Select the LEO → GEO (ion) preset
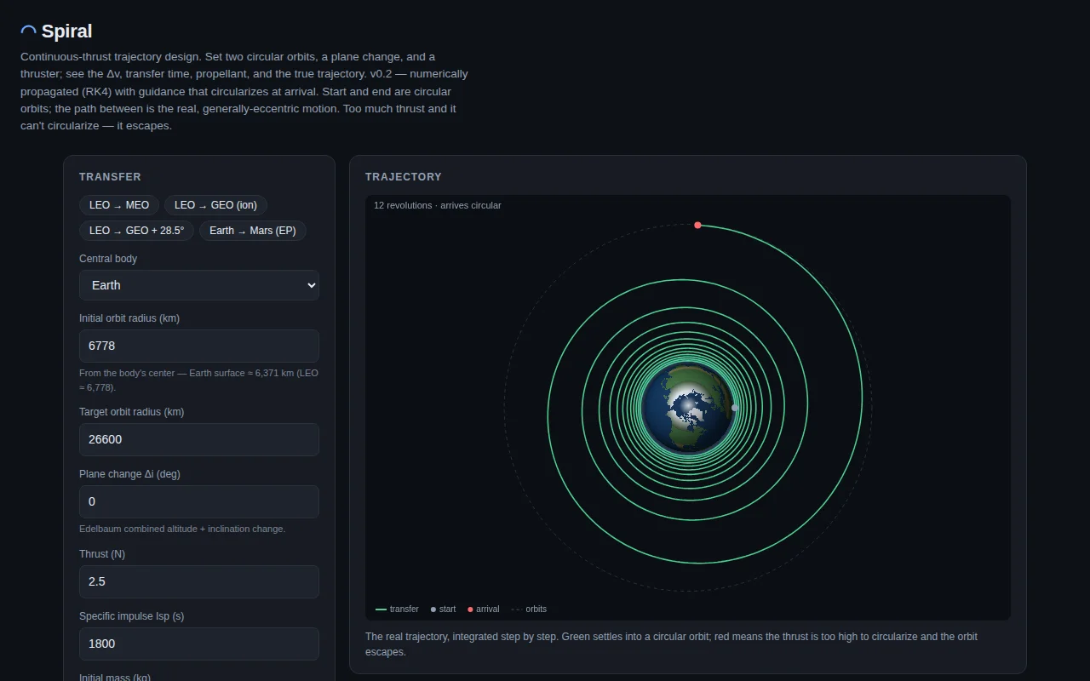 coord(215,205)
